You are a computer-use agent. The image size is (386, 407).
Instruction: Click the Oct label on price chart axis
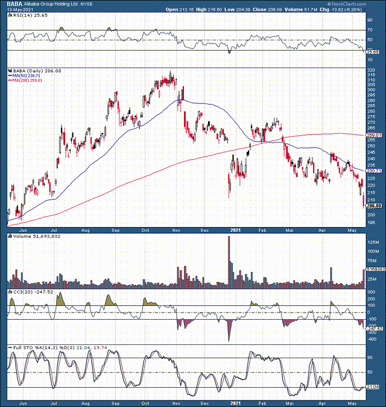click(x=146, y=229)
